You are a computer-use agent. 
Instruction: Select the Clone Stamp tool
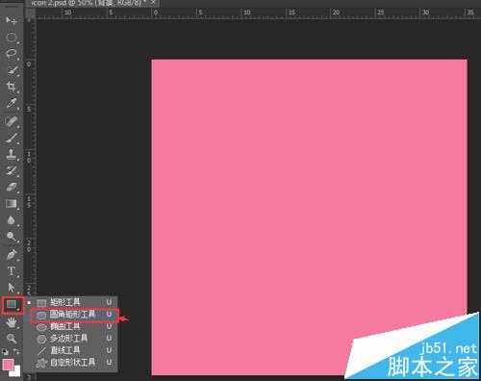pos(12,154)
